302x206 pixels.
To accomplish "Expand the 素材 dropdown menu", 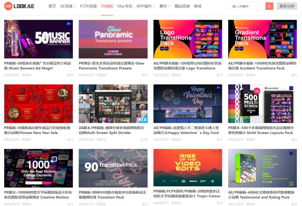I will point(165,6).
